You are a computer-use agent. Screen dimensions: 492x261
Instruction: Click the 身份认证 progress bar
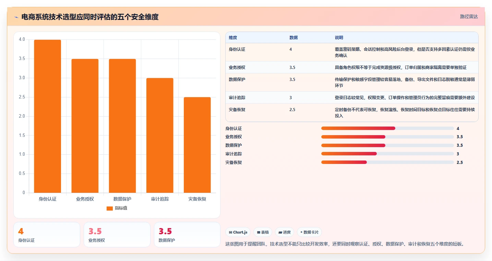(387, 128)
